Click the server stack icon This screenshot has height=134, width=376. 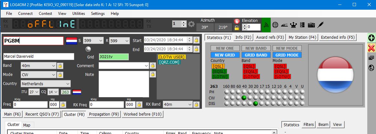[x=302, y=25]
